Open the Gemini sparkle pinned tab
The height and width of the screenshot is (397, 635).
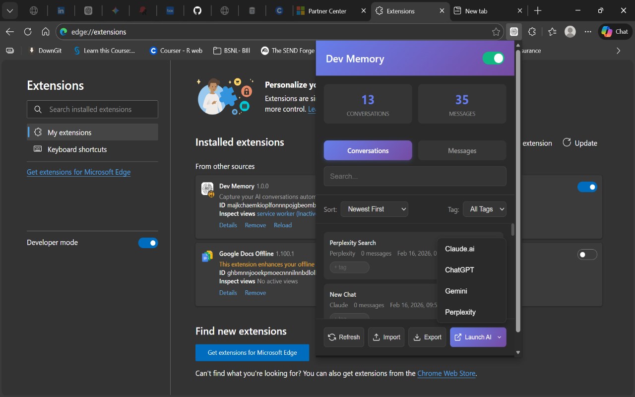click(116, 10)
